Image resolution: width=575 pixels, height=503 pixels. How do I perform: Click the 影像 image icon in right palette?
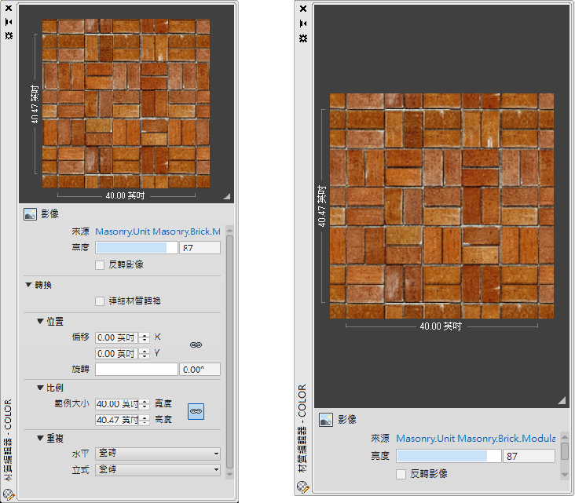(326, 420)
